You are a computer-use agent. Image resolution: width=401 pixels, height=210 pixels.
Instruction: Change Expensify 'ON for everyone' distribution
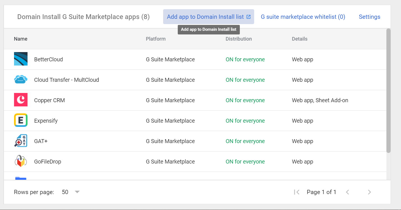pyautogui.click(x=245, y=121)
